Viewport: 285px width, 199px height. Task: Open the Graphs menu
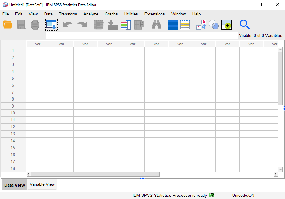point(111,14)
